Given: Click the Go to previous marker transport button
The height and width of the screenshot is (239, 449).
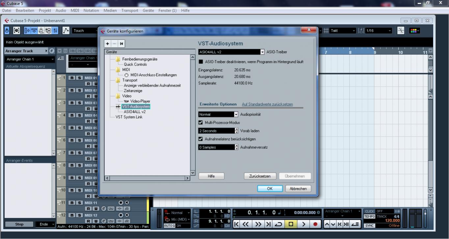Looking at the screenshot, I should [236, 224].
